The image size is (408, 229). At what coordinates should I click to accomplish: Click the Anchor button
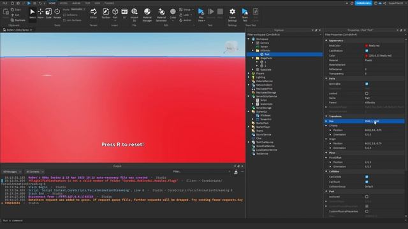[186, 20]
